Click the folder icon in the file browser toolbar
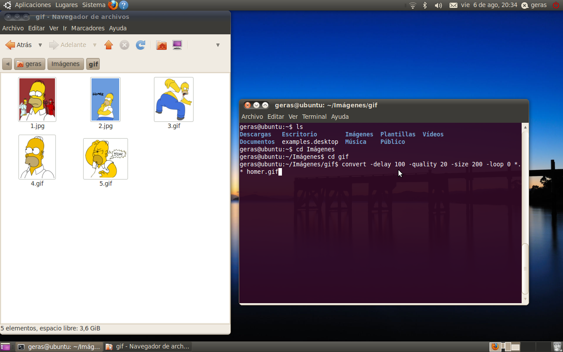The width and height of the screenshot is (563, 352). tap(161, 44)
